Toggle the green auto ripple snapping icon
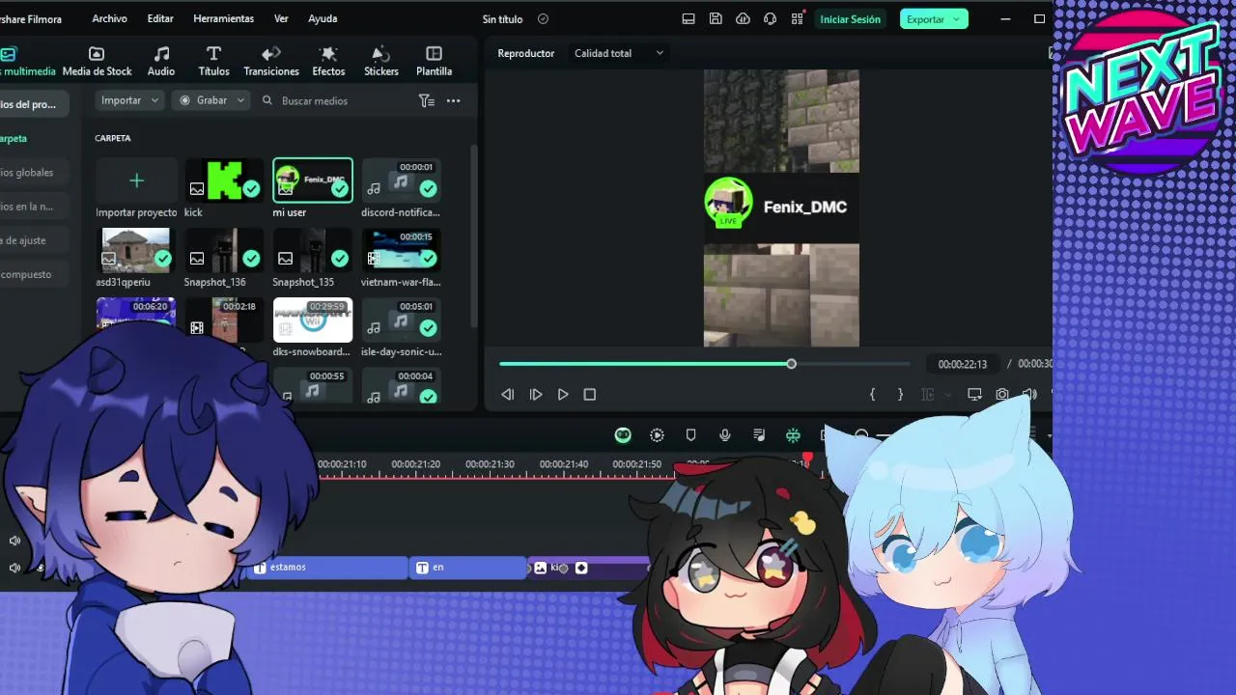 (x=793, y=435)
